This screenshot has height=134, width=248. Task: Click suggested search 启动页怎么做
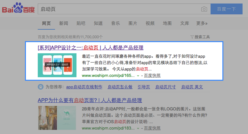coord(120,87)
